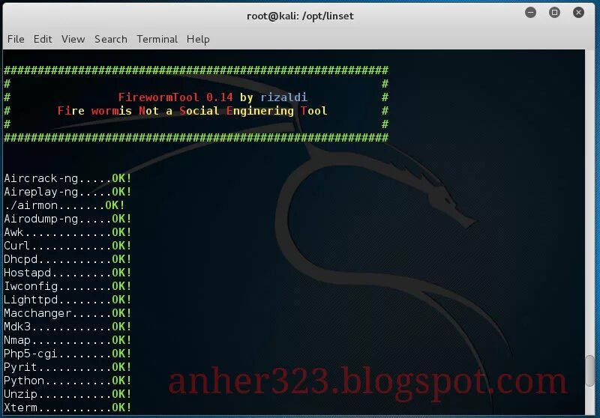The height and width of the screenshot is (418, 600).
Task: Open the Terminal menu
Action: [157, 39]
